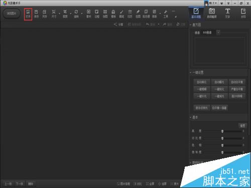The image size is (251, 188).
Task: Open the undo history dropdown arrow
Action: click(158, 25)
